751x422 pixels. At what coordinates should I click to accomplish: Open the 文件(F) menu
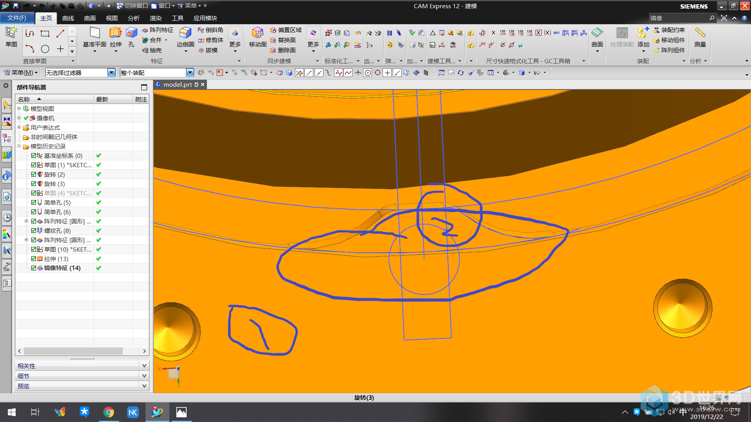[x=17, y=18]
